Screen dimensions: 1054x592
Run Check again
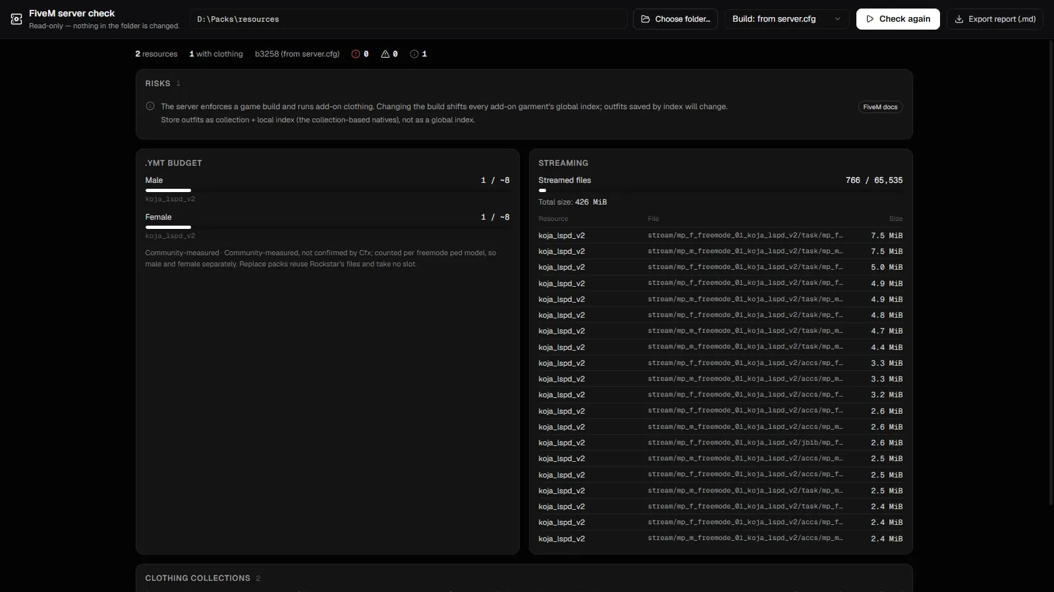click(898, 19)
